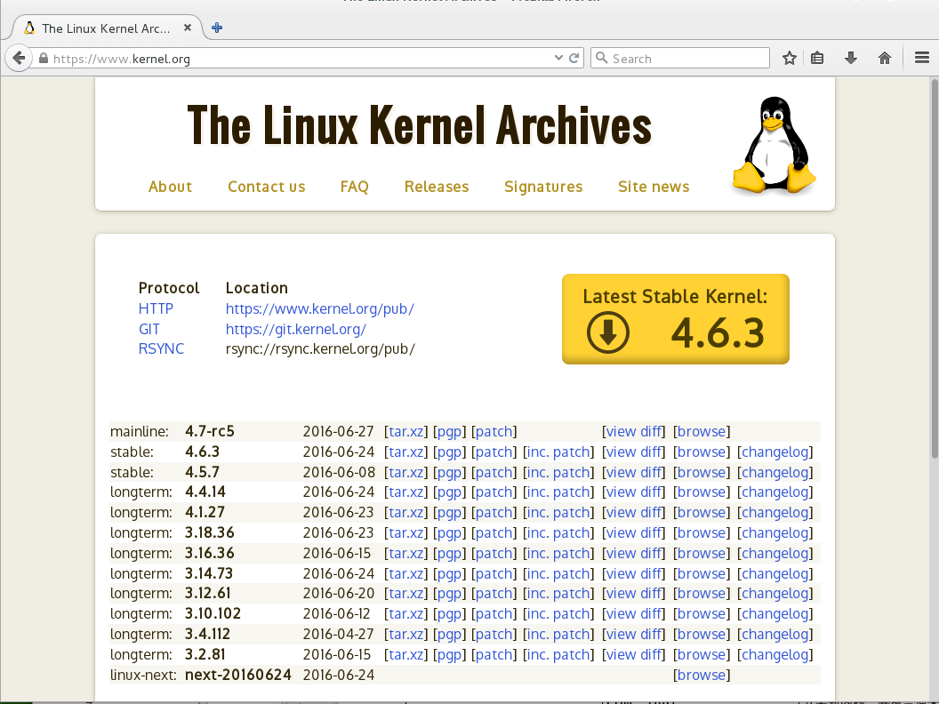Click the 2016-04-27 date cell
This screenshot has width=939, height=704.
pos(339,634)
